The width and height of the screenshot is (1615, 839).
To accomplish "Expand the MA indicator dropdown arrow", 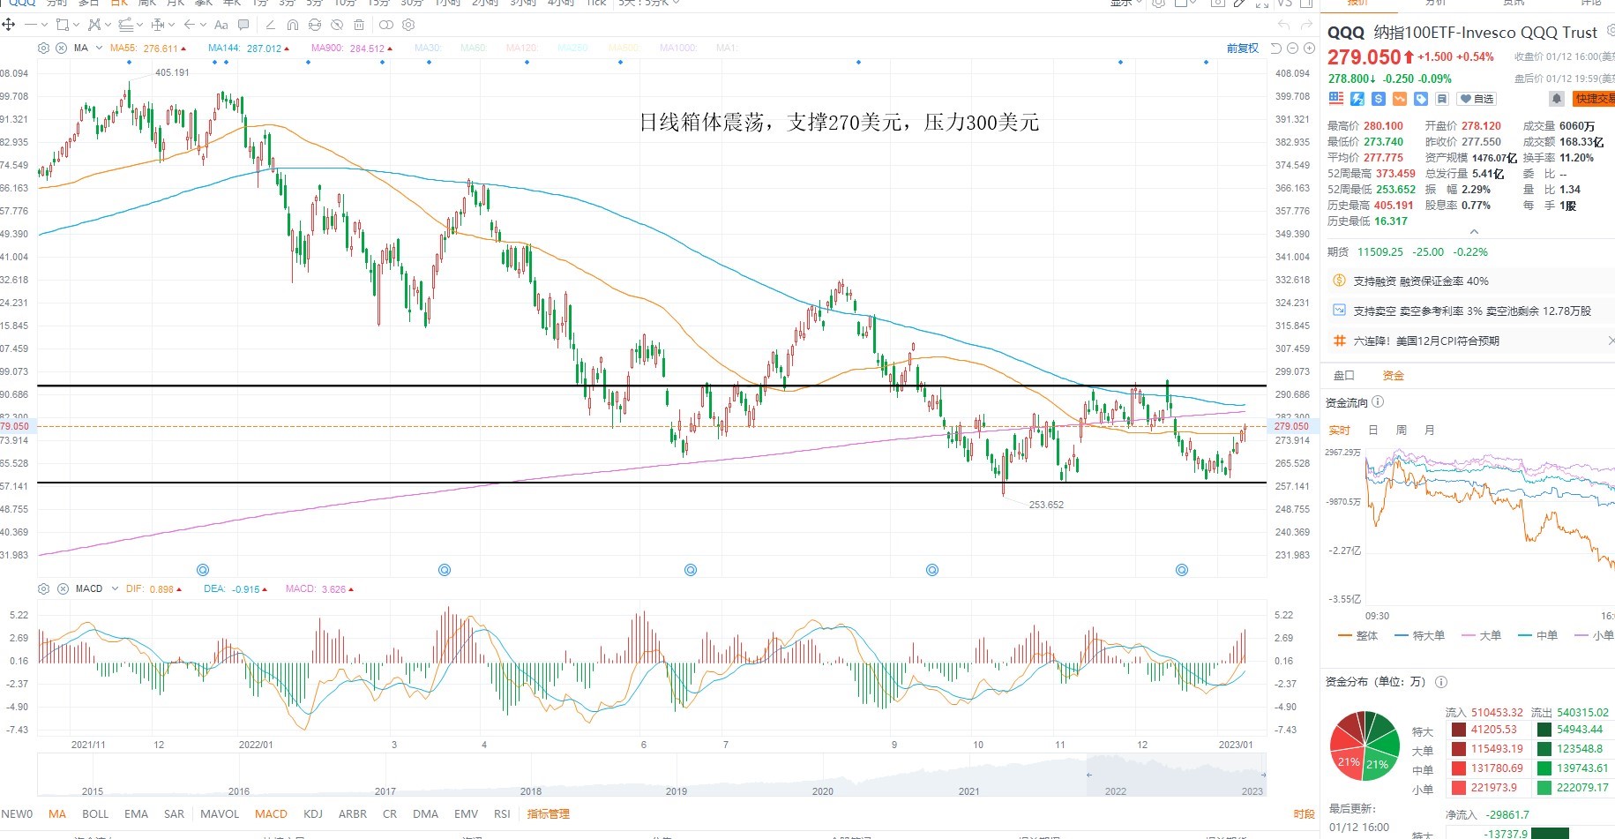I will 99,48.
